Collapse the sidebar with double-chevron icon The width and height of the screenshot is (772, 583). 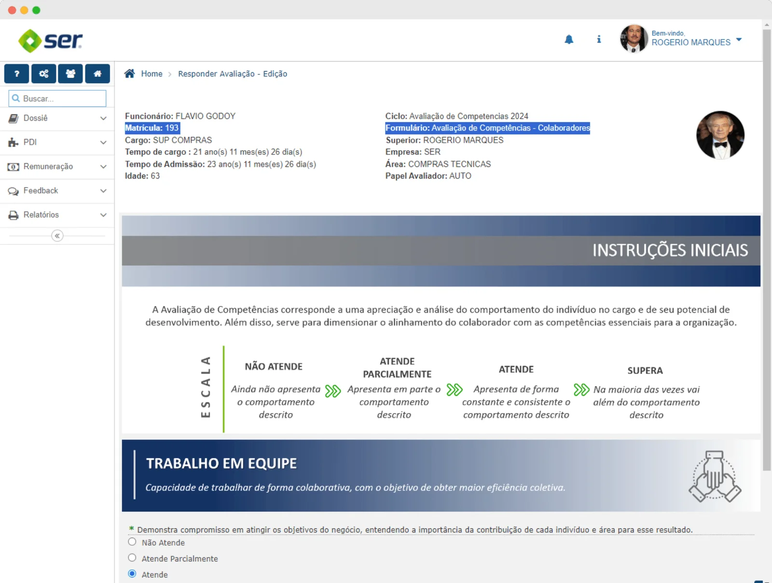pyautogui.click(x=57, y=236)
